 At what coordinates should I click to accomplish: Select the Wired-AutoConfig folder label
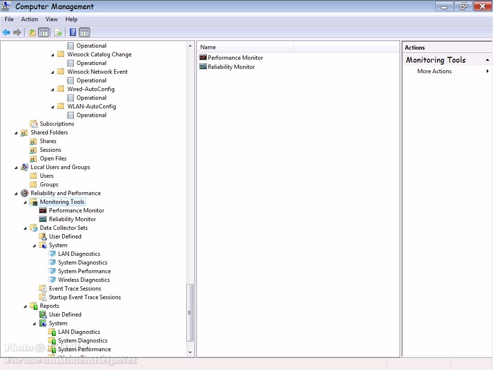[x=91, y=89]
